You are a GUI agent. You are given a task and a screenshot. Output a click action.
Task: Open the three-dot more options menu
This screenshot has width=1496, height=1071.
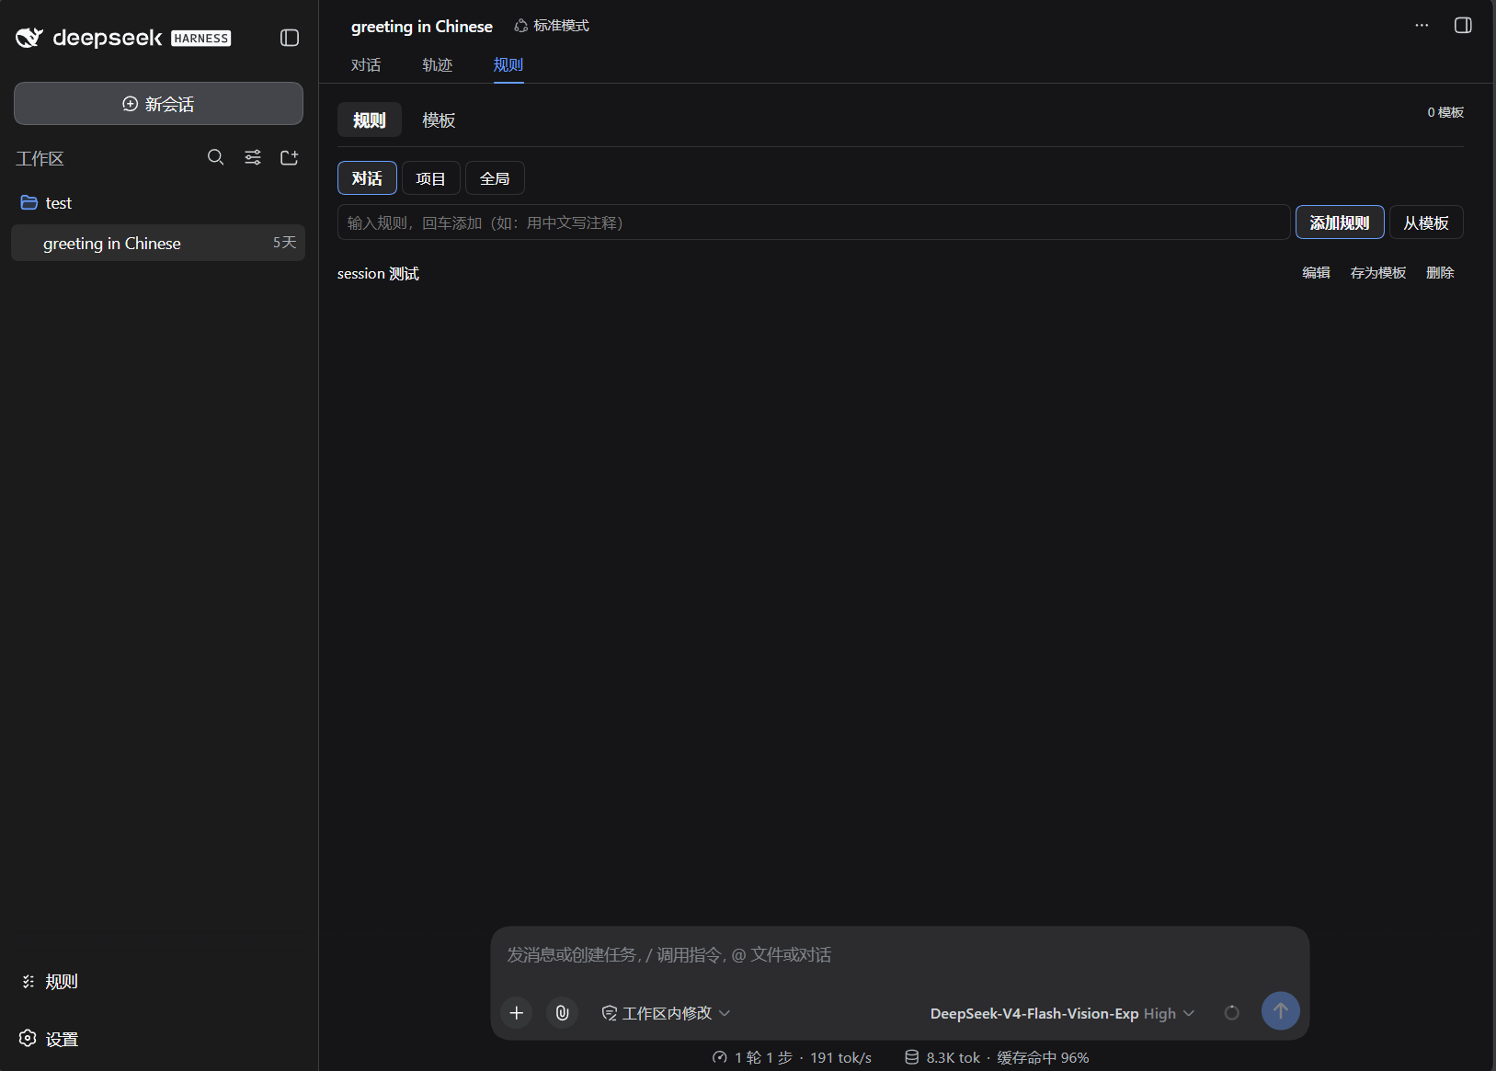[1422, 26]
